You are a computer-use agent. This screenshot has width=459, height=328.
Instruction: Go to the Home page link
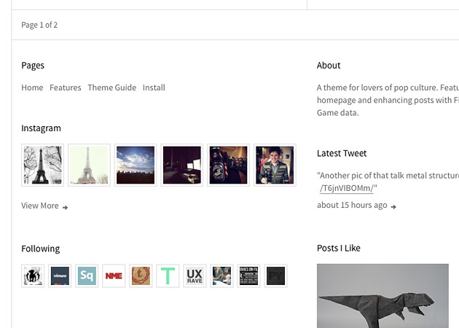coord(32,87)
